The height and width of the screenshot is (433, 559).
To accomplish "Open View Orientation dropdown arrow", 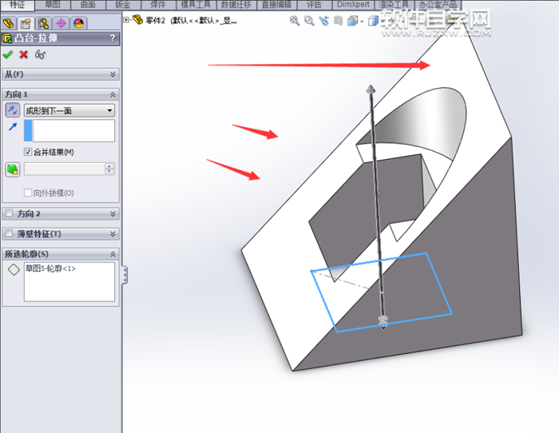I will coord(362,22).
